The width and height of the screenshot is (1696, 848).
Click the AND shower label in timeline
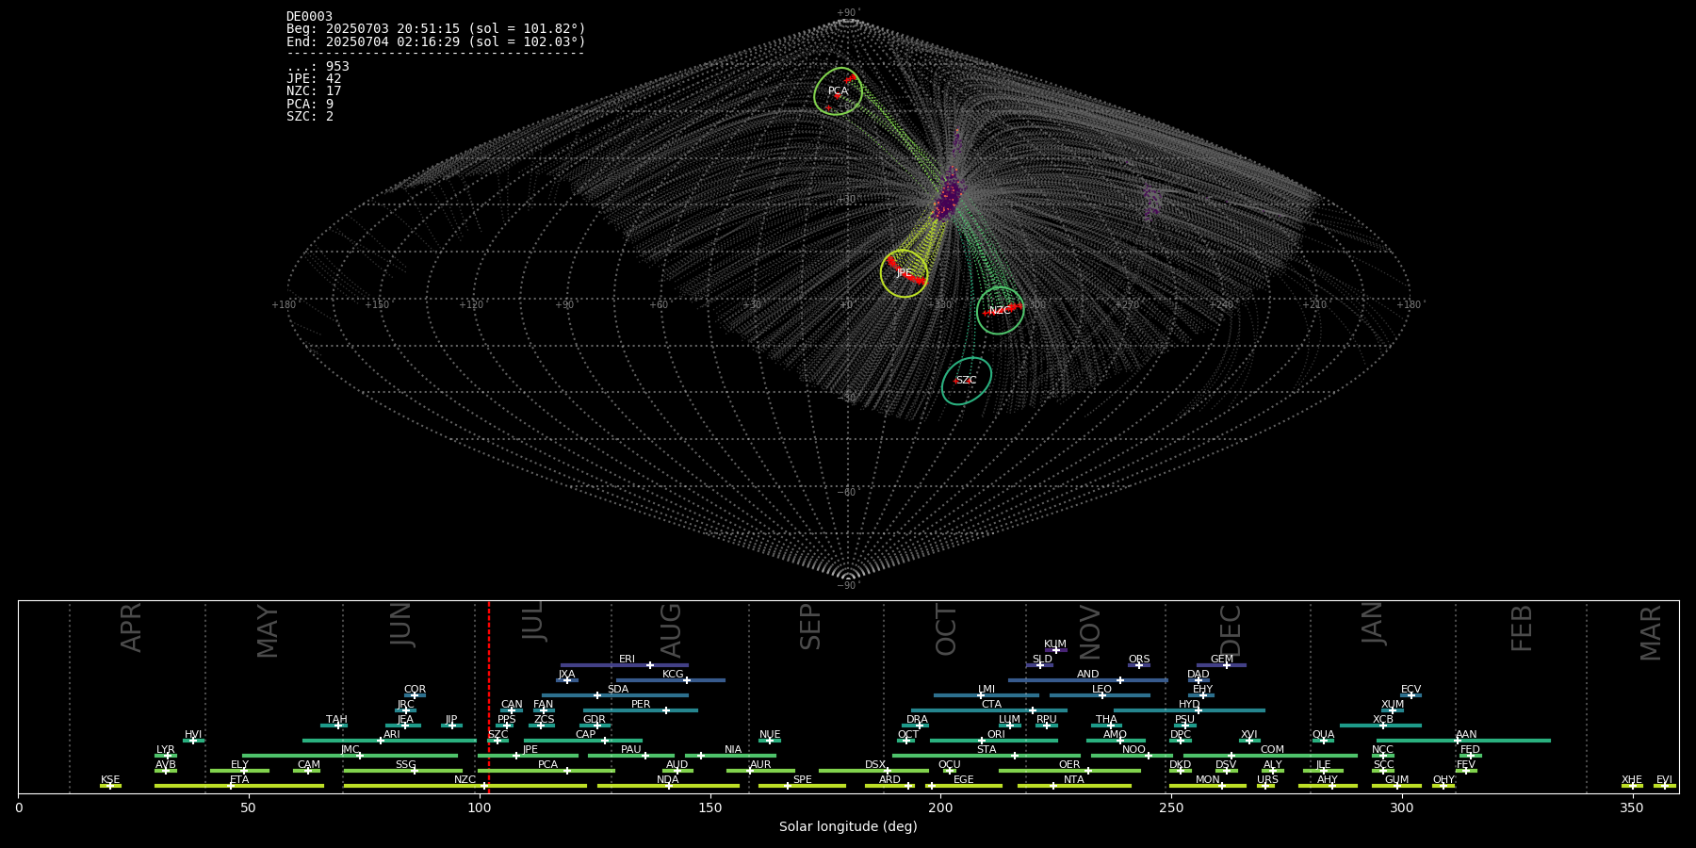[x=1088, y=674]
